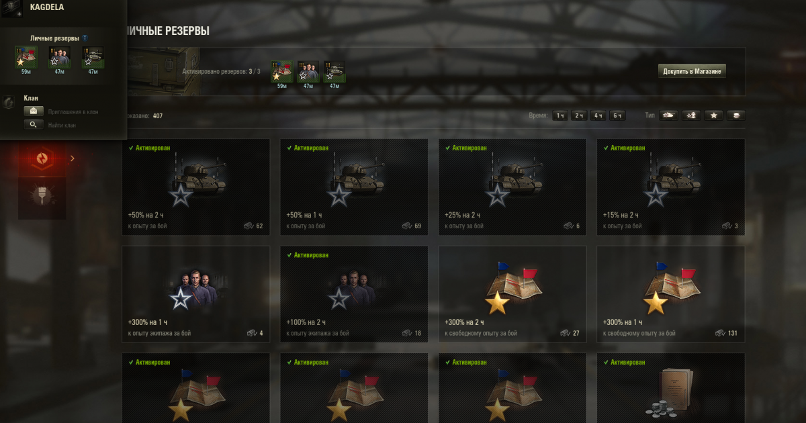
Task: Click the active free XP reserve in header
Action: tap(281, 71)
